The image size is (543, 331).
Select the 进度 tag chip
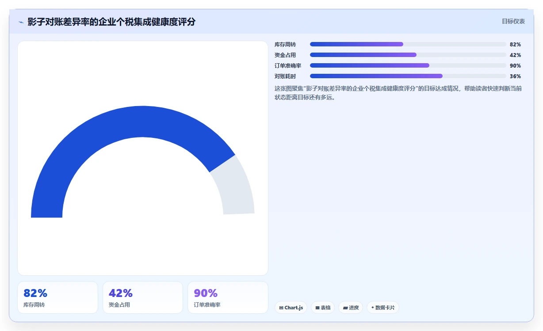[x=351, y=308]
